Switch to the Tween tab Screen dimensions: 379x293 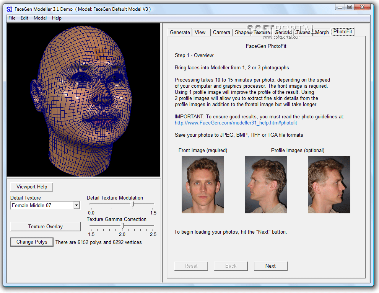pos(303,32)
